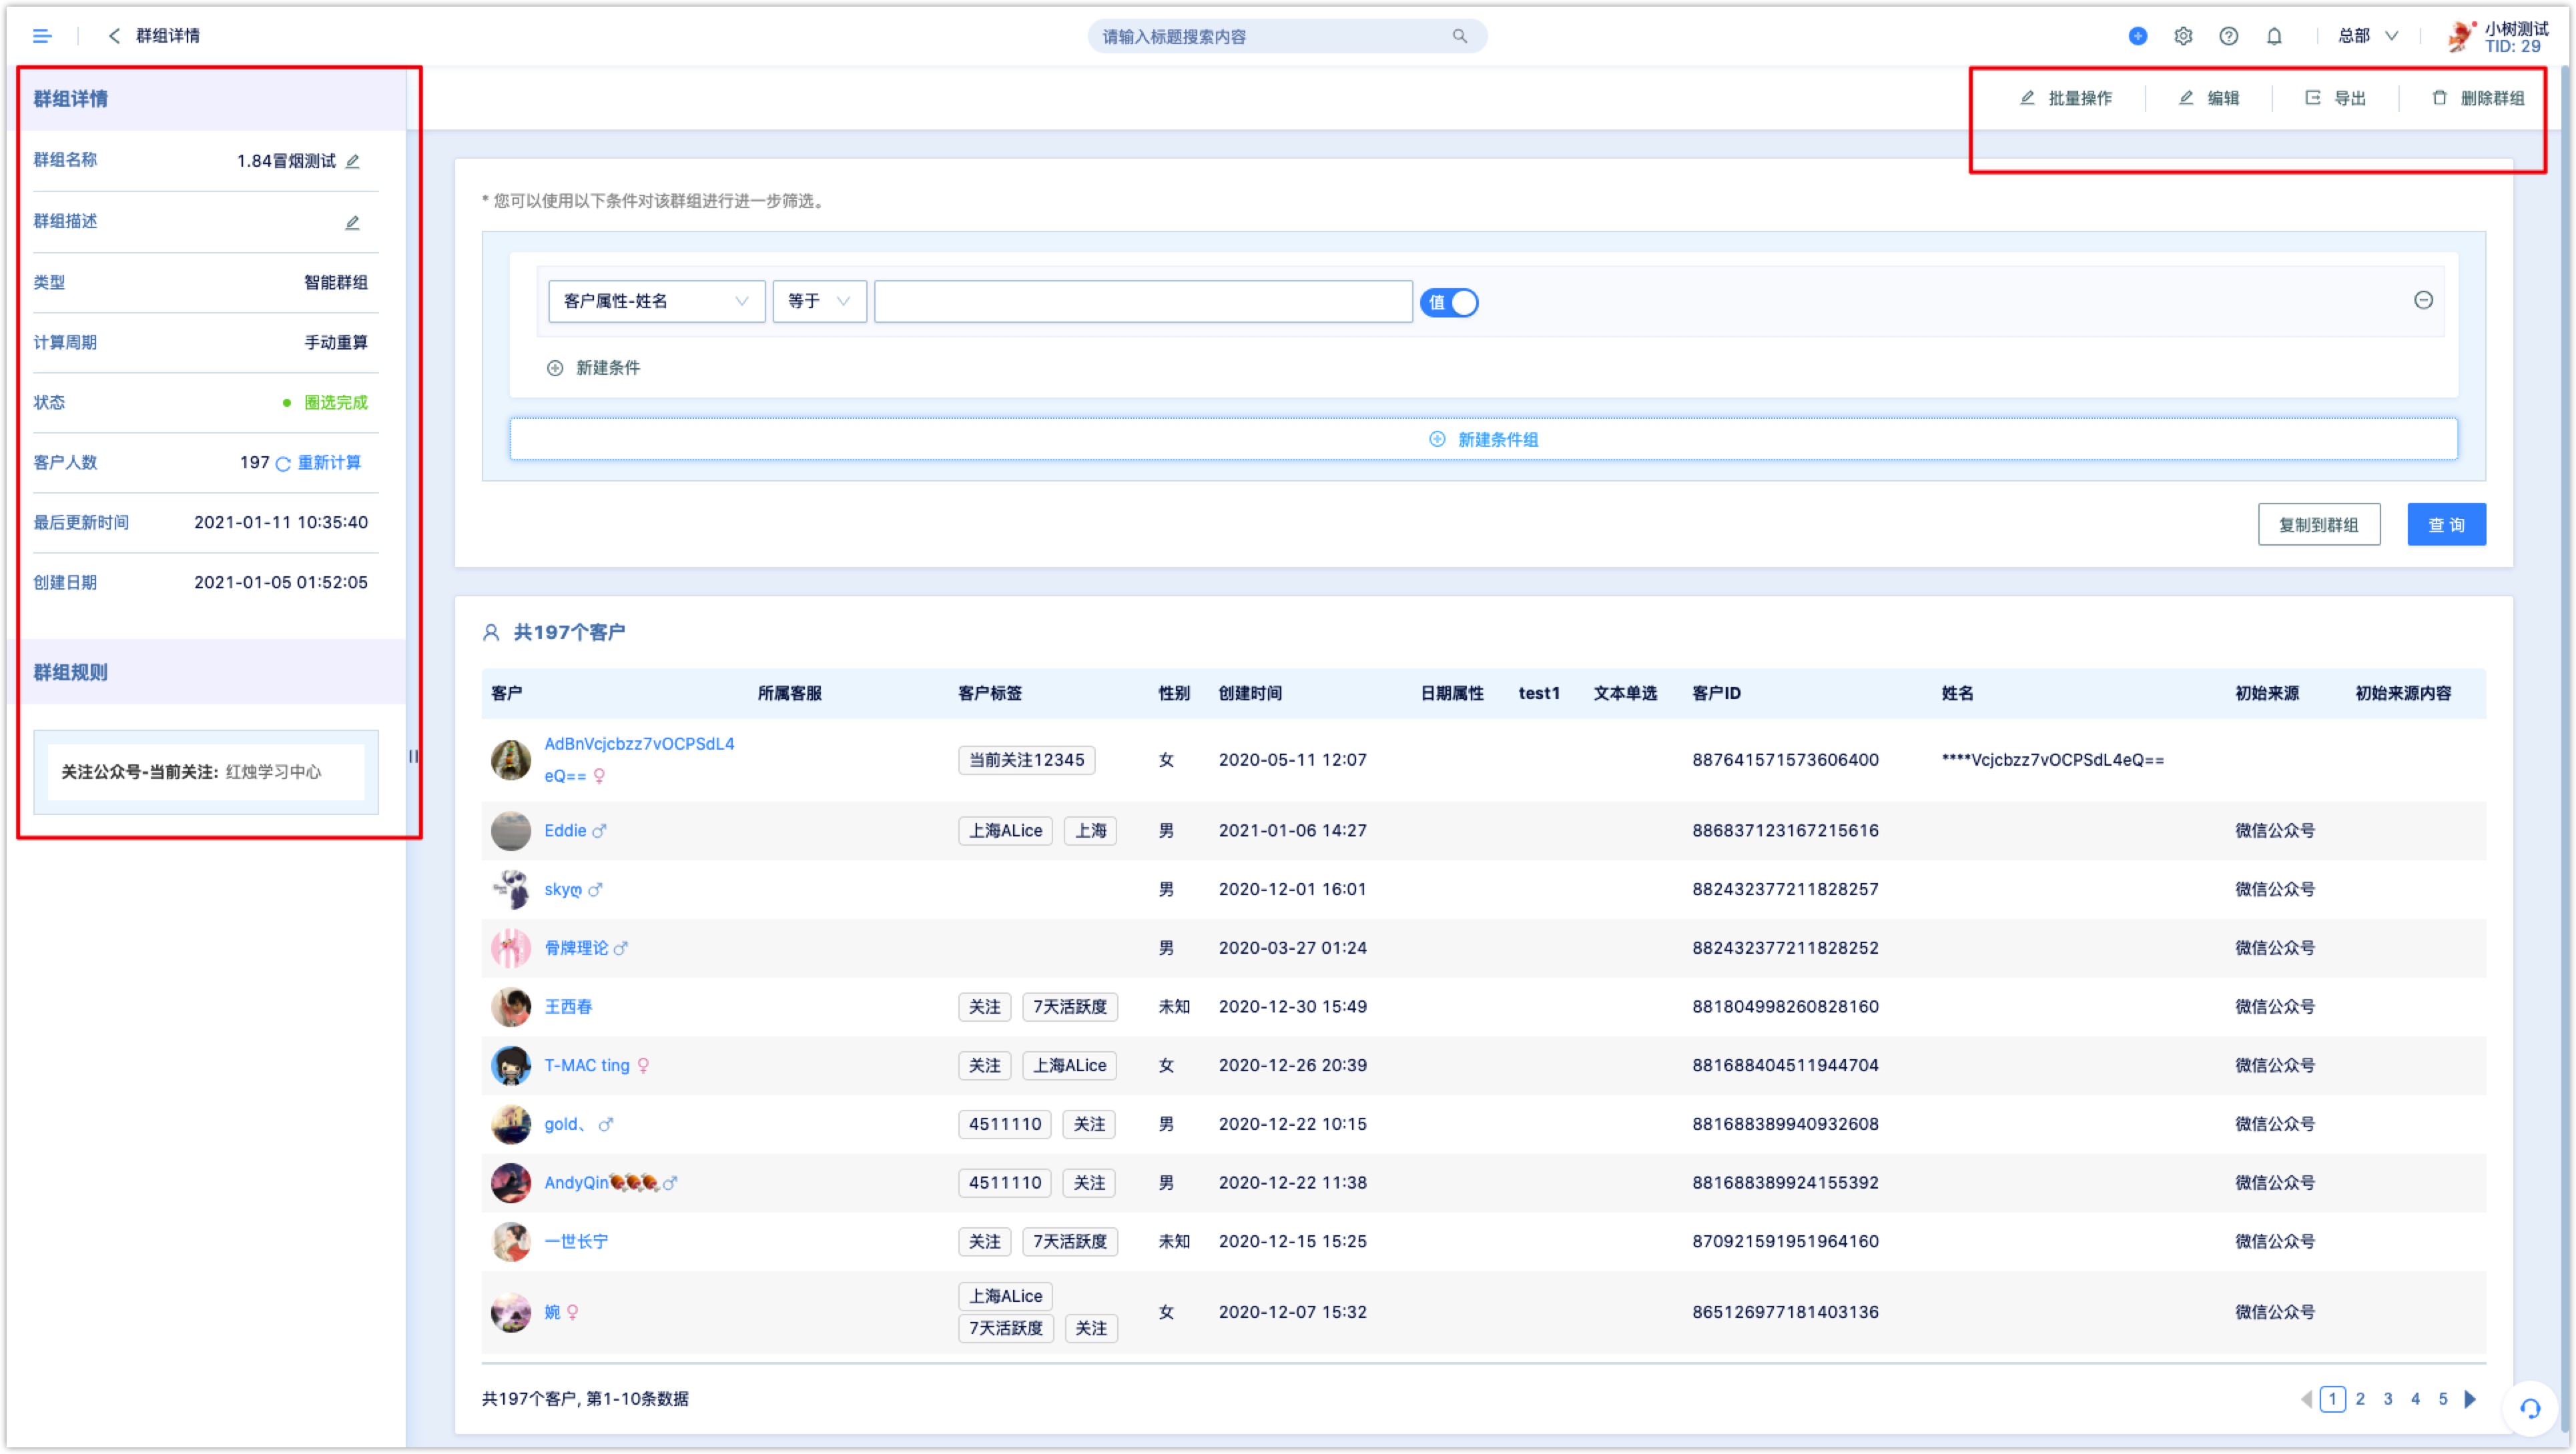Screen dimensions: 2576x1454
Task: Edit the 群组描述 with pencil icon
Action: pyautogui.click(x=352, y=222)
